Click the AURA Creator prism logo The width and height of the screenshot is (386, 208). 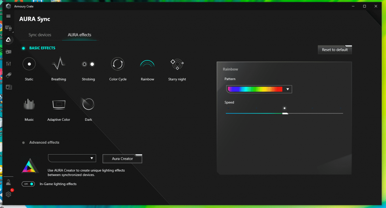29,166
